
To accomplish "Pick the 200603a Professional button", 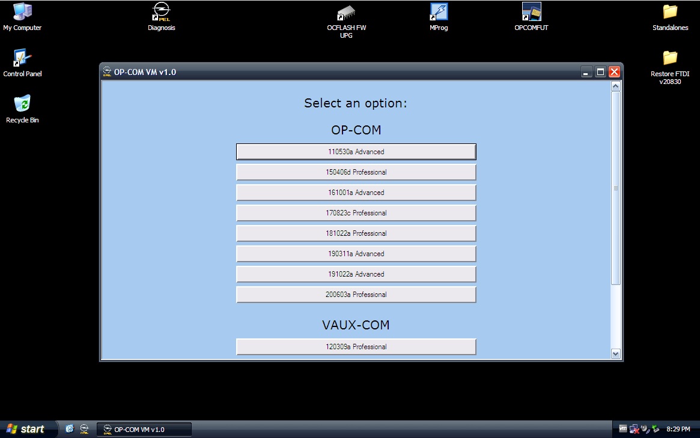I will (x=356, y=295).
